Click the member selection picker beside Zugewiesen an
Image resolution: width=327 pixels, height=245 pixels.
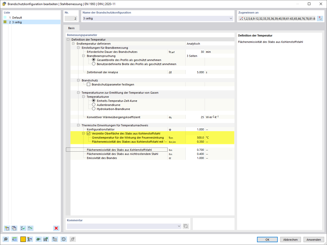(320, 18)
